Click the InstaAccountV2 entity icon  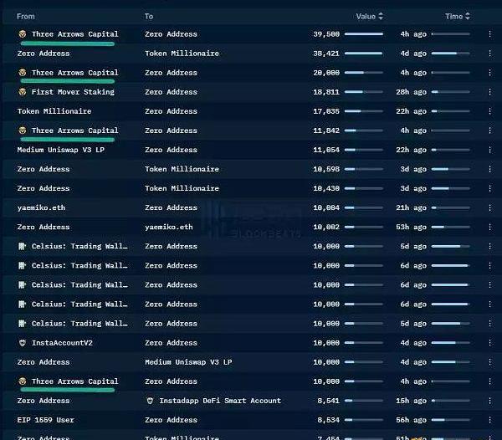tap(23, 343)
